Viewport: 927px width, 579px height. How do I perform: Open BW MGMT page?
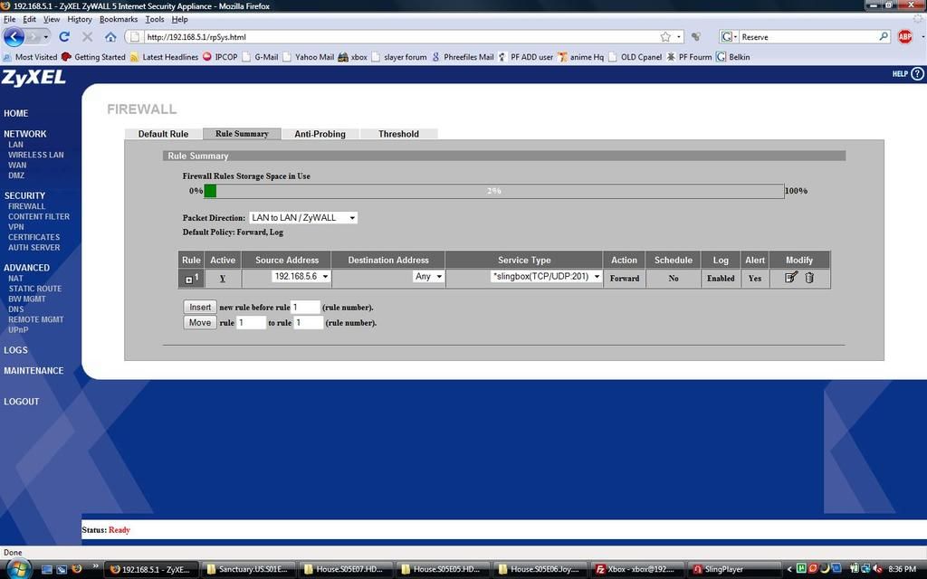tap(26, 299)
